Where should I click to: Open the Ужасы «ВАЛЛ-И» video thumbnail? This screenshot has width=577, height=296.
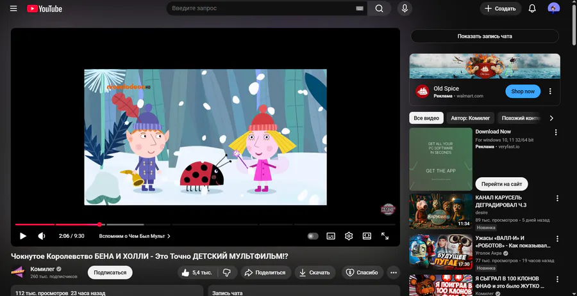[441, 252]
